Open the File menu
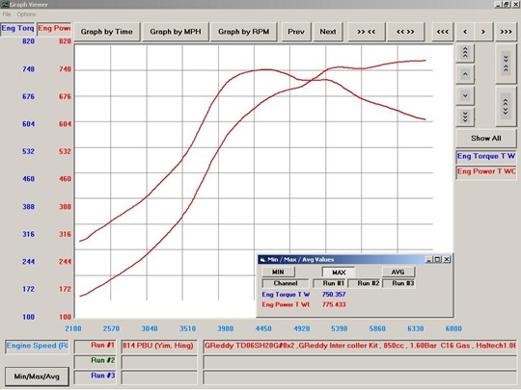 pyautogui.click(x=7, y=14)
